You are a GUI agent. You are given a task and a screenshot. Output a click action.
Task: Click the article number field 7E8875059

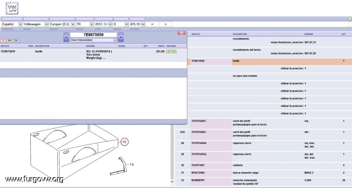pyautogui.click(x=94, y=35)
